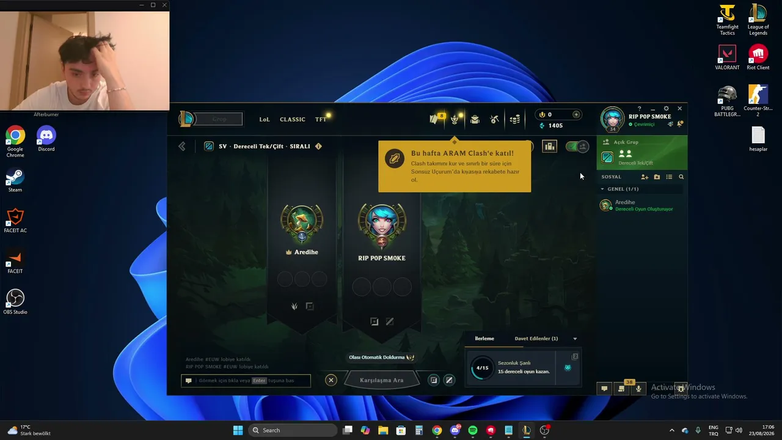Image resolution: width=782 pixels, height=440 pixels.
Task: Click the Windows Start button
Action: click(238, 430)
